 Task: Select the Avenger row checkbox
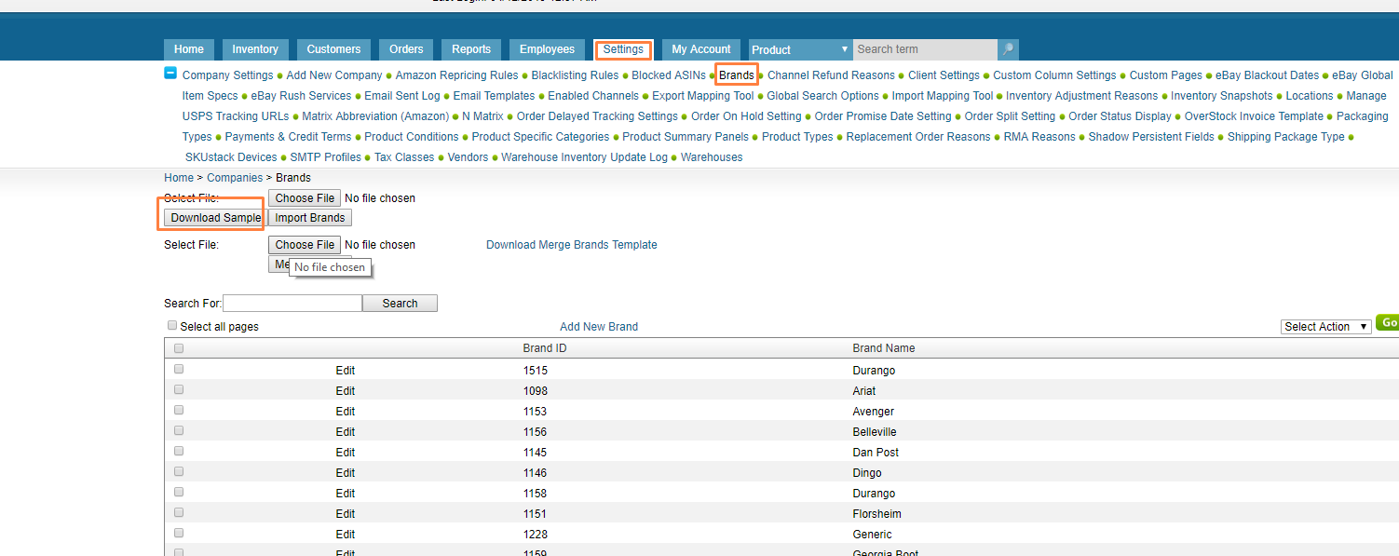179,410
